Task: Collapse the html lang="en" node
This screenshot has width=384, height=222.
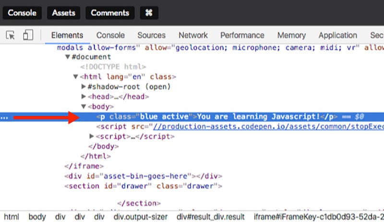Action: [76, 77]
